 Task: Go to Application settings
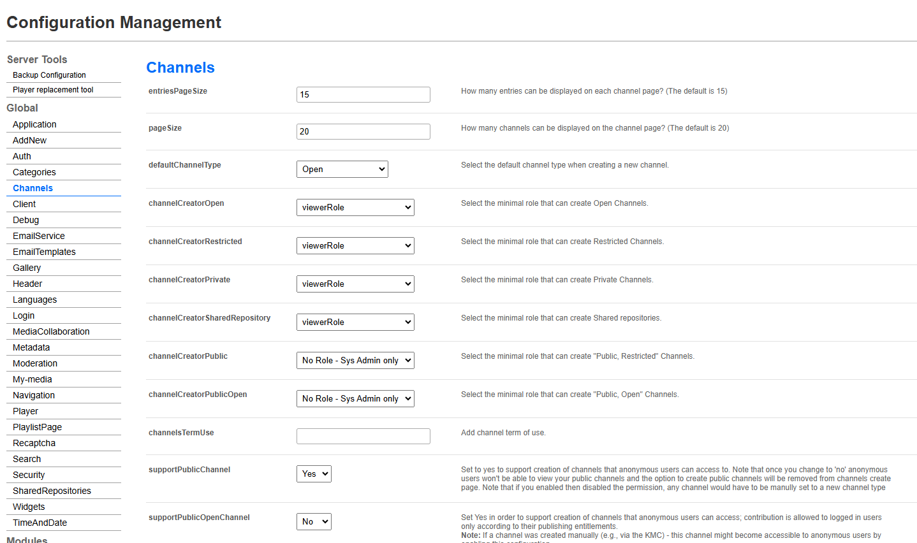click(34, 124)
